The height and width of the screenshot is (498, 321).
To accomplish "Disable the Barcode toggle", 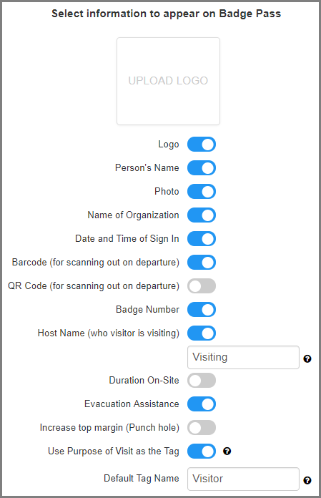I will [202, 263].
